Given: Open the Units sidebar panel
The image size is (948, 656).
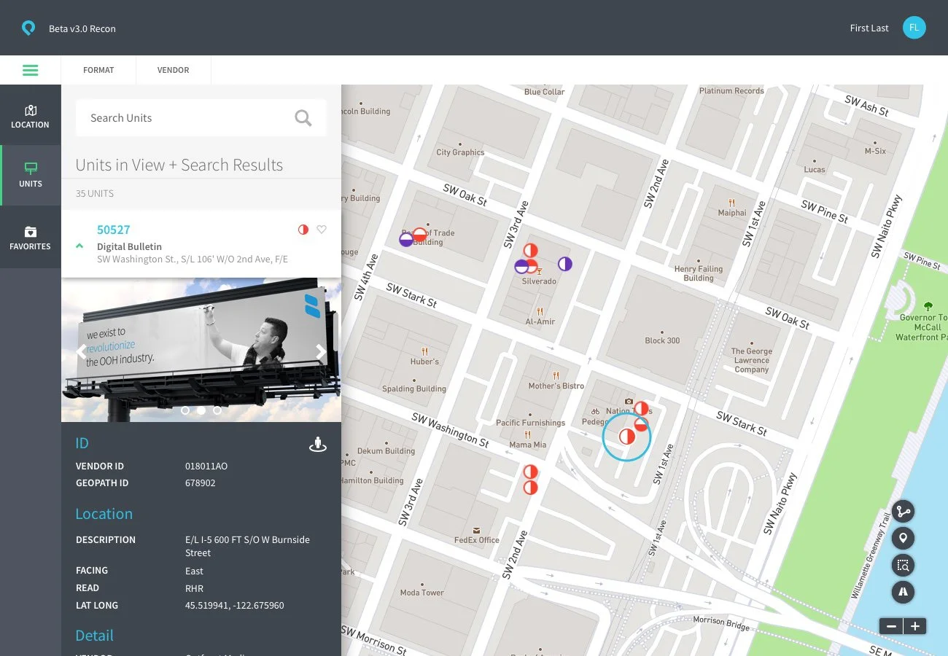Looking at the screenshot, I should click(x=31, y=175).
